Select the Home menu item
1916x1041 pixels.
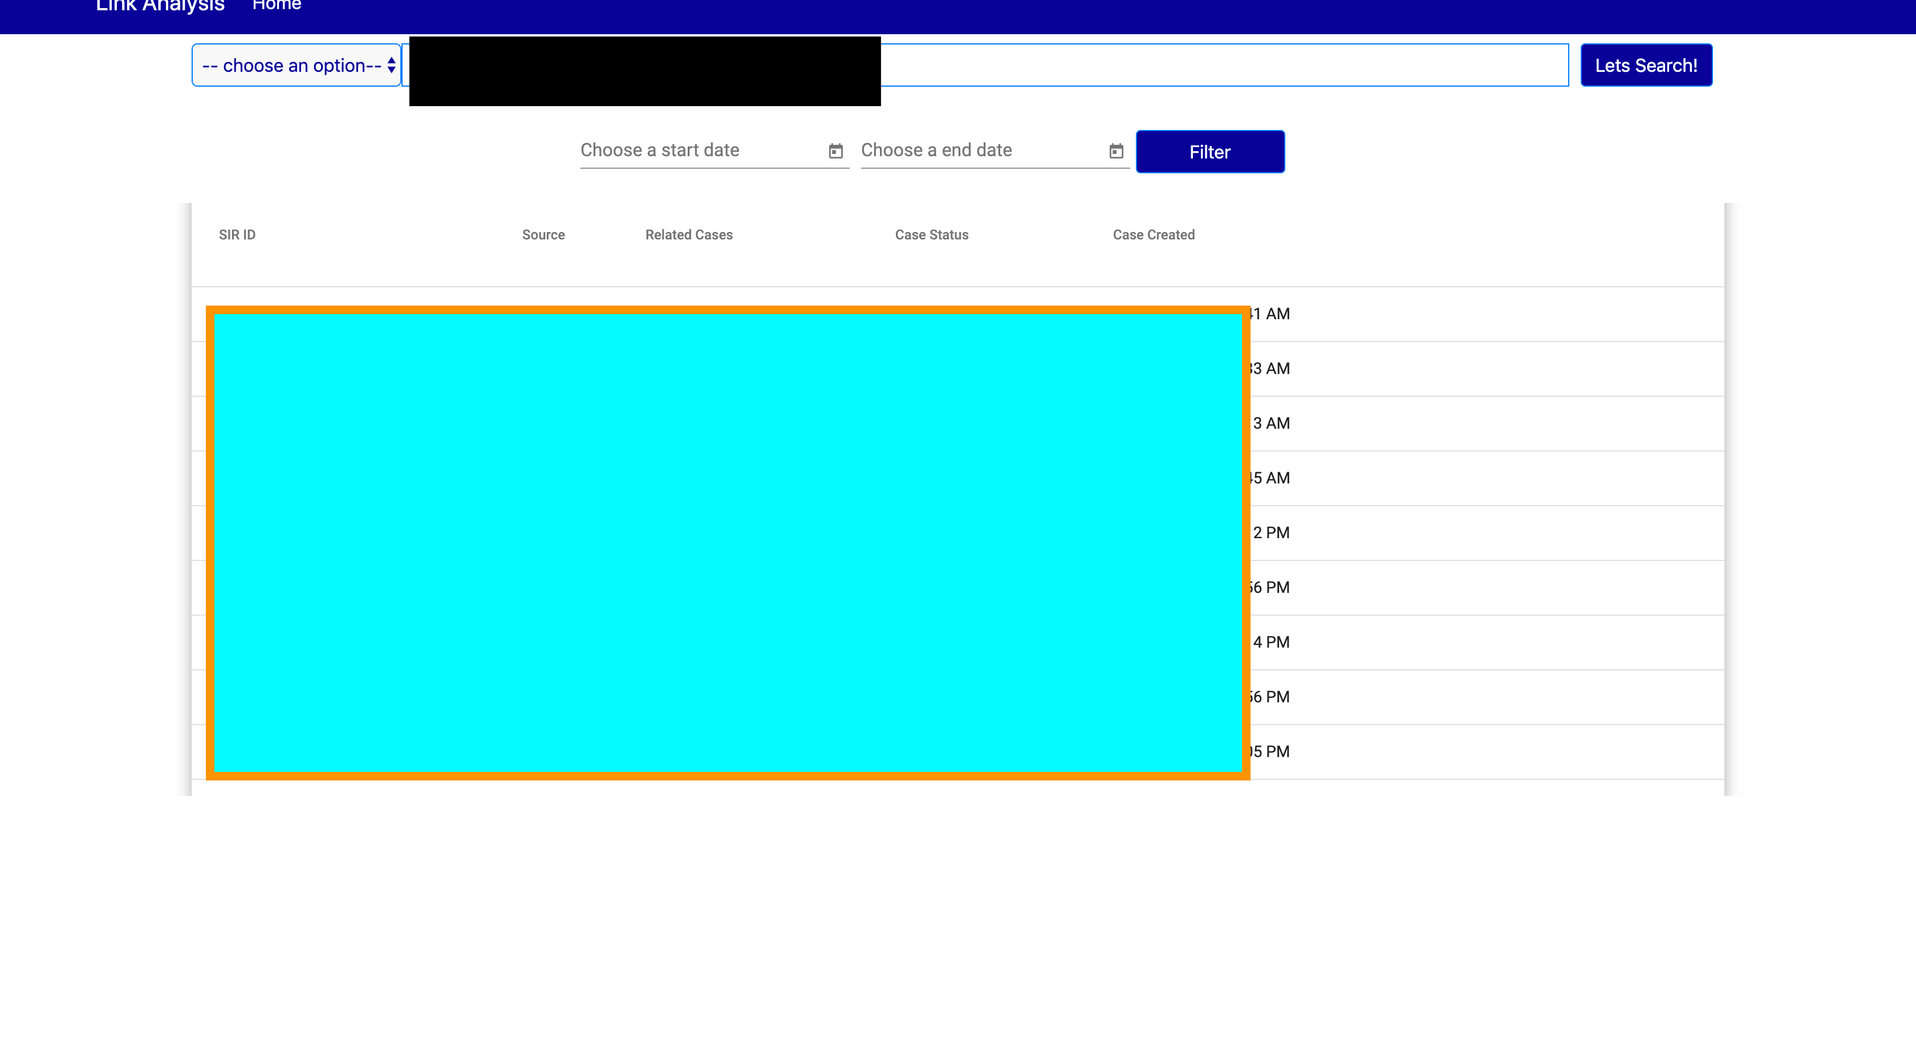point(276,6)
